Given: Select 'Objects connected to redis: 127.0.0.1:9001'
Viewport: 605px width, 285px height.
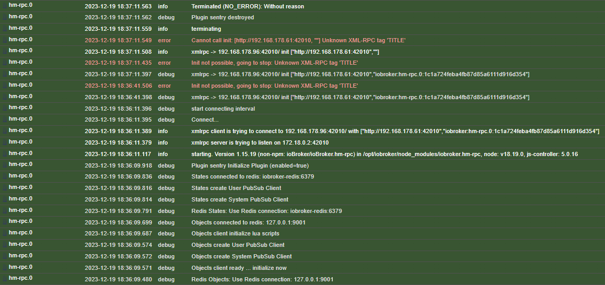Looking at the screenshot, I should click(249, 222).
